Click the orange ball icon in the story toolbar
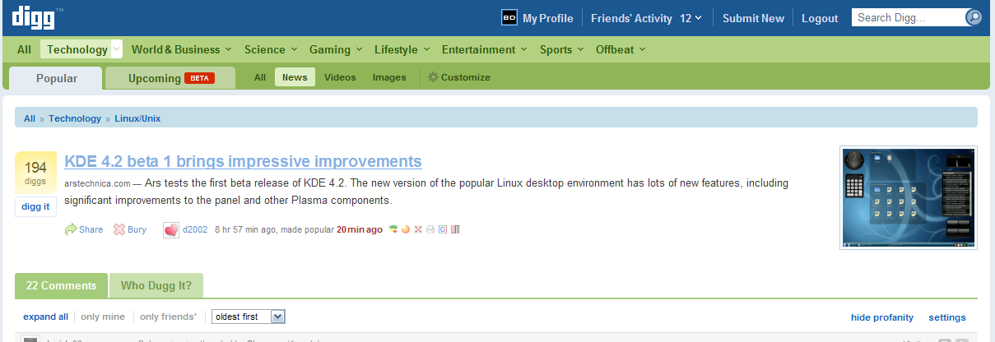 (405, 229)
